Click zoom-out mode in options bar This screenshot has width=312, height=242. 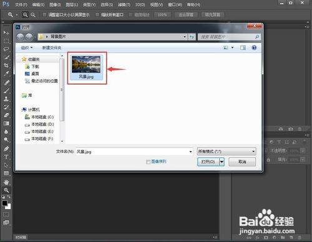pos(33,15)
